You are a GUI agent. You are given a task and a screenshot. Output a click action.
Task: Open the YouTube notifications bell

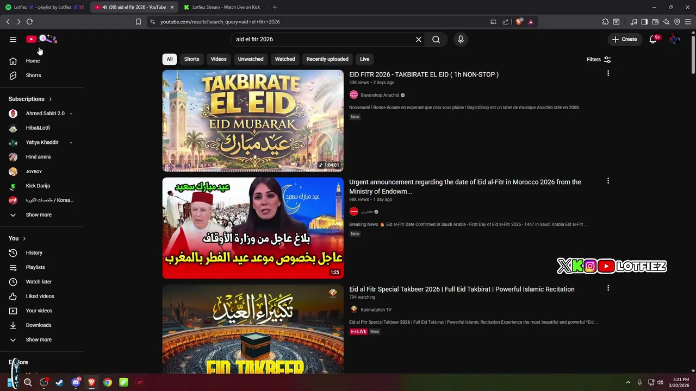click(653, 39)
